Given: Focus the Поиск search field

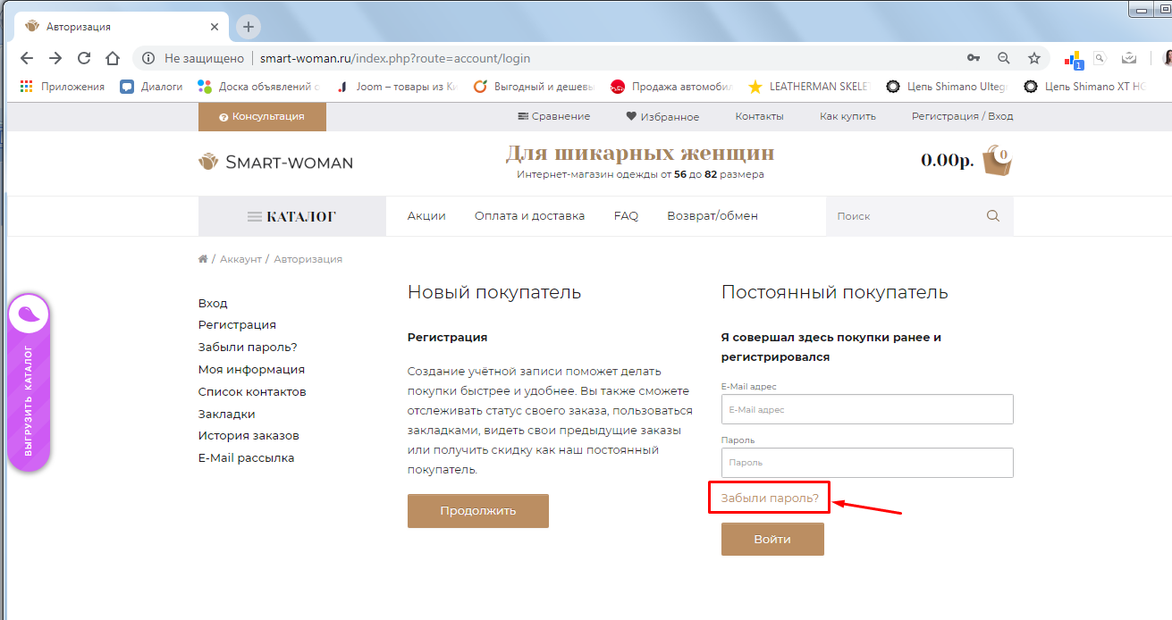Looking at the screenshot, I should coord(903,216).
